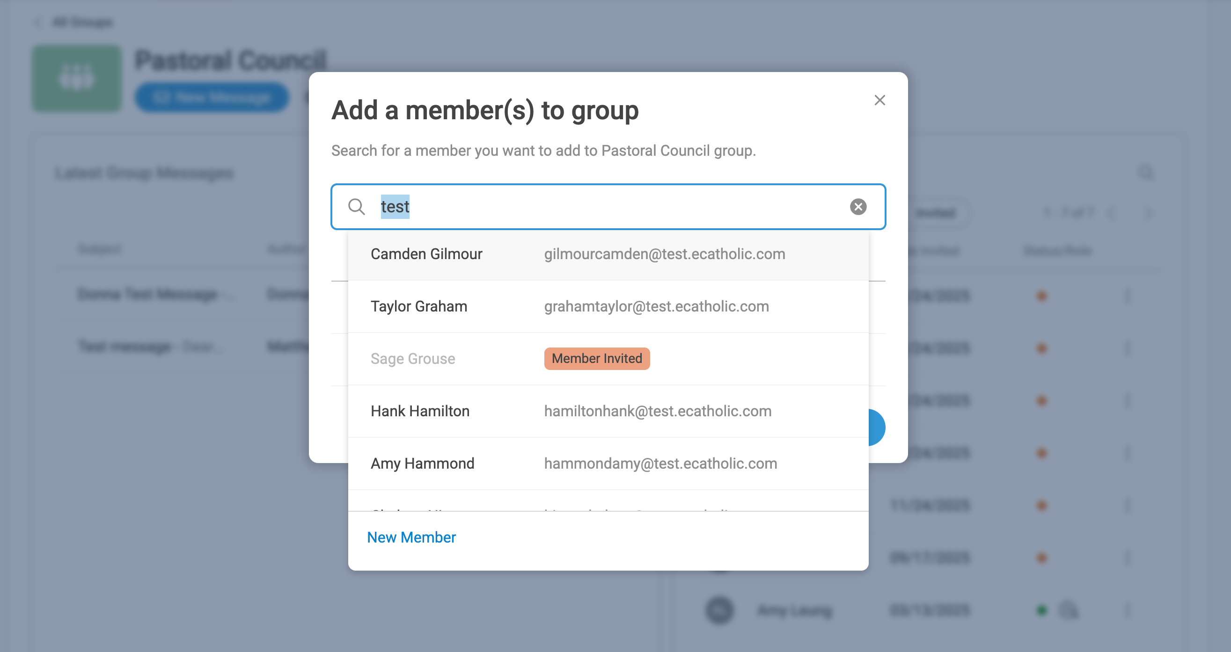This screenshot has width=1231, height=652.
Task: Select Camden Gilmour from results
Action: 426,254
